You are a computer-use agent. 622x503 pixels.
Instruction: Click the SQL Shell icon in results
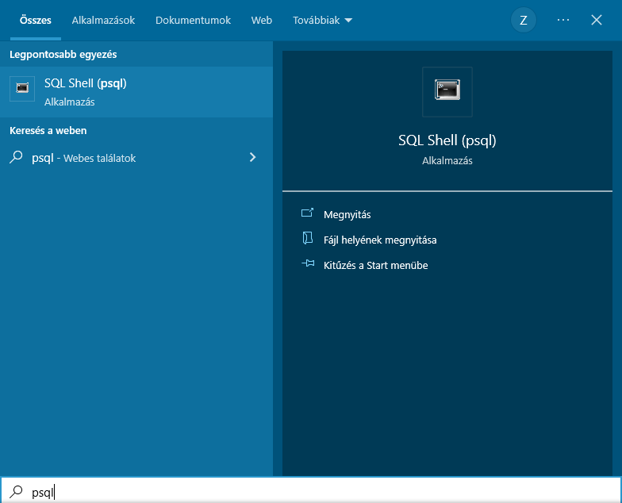(22, 89)
